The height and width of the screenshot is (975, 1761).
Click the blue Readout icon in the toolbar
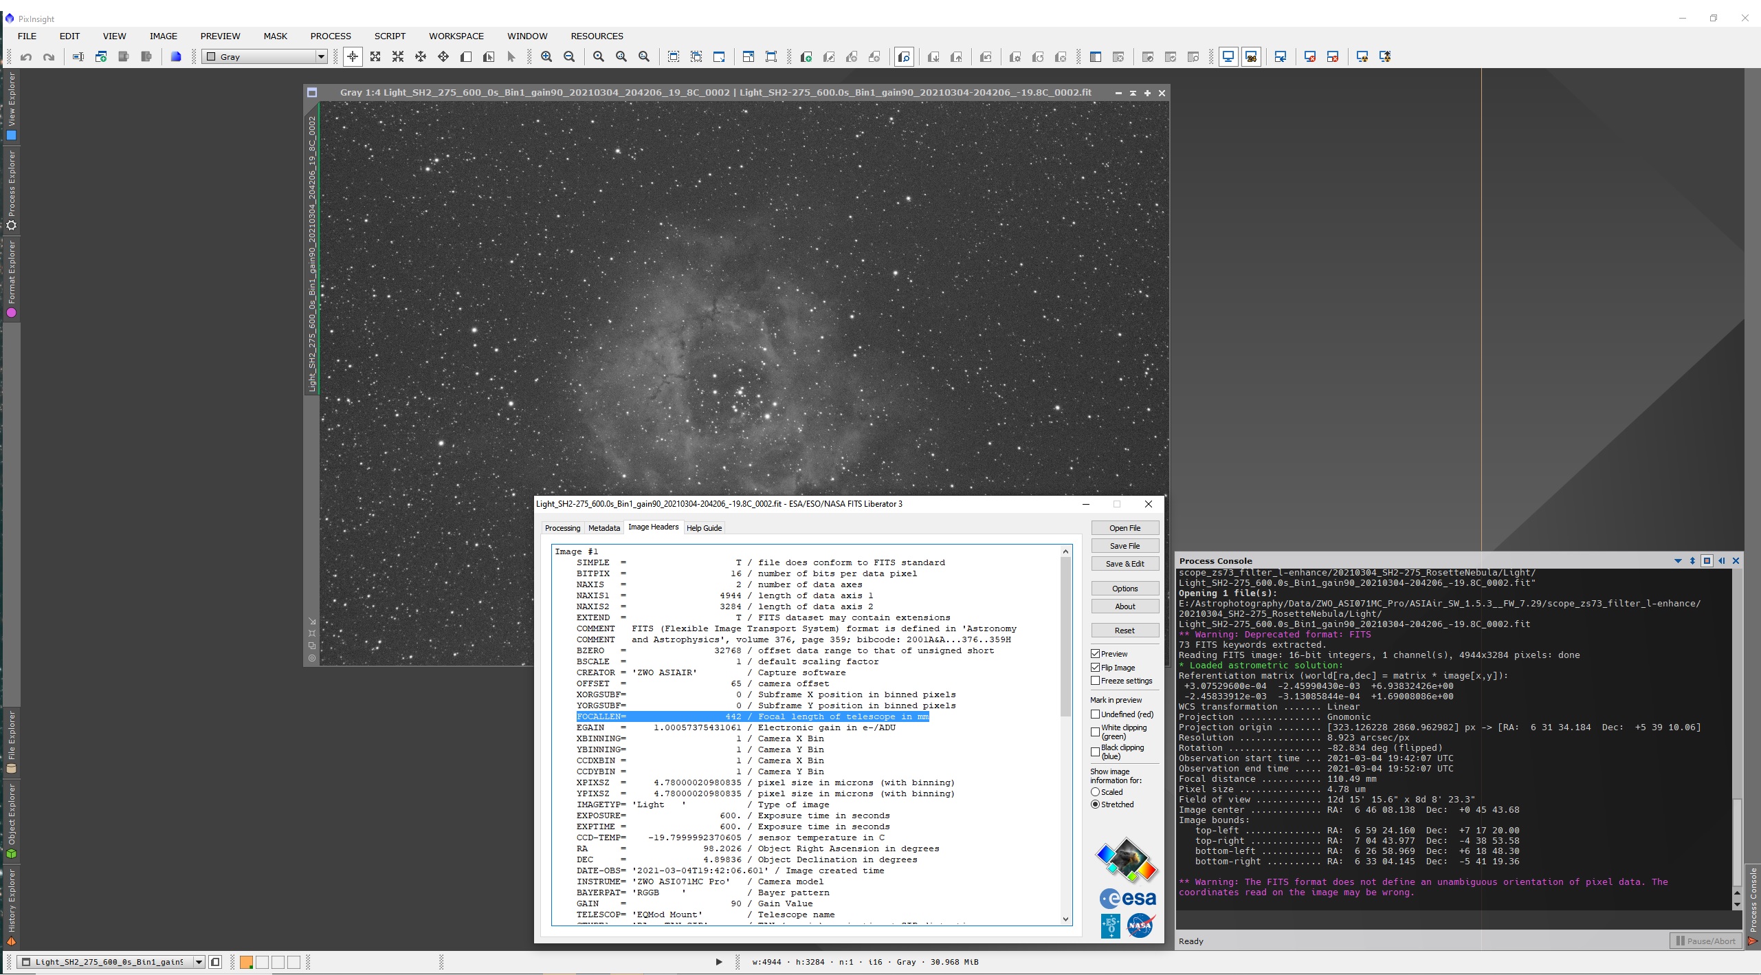pyautogui.click(x=176, y=57)
